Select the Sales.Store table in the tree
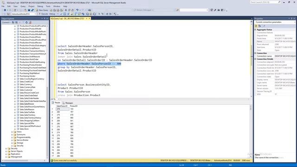The width and height of the screenshot is (297, 167). coord(24,129)
